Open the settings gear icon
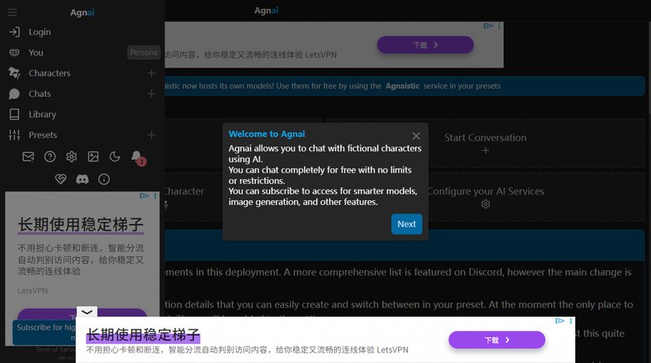The width and height of the screenshot is (651, 363). (72, 156)
